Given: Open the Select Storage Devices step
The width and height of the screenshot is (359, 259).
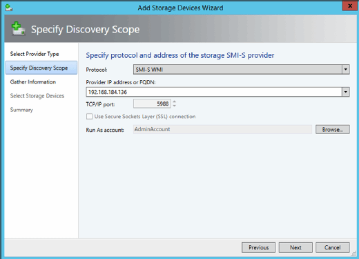Looking at the screenshot, I should (x=37, y=96).
